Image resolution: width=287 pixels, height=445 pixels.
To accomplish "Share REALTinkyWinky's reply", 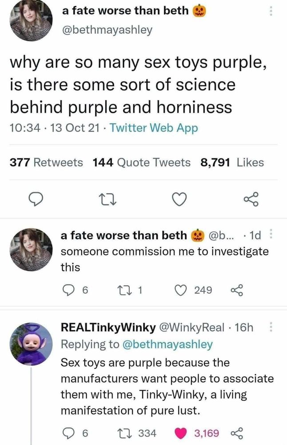I will pyautogui.click(x=237, y=433).
